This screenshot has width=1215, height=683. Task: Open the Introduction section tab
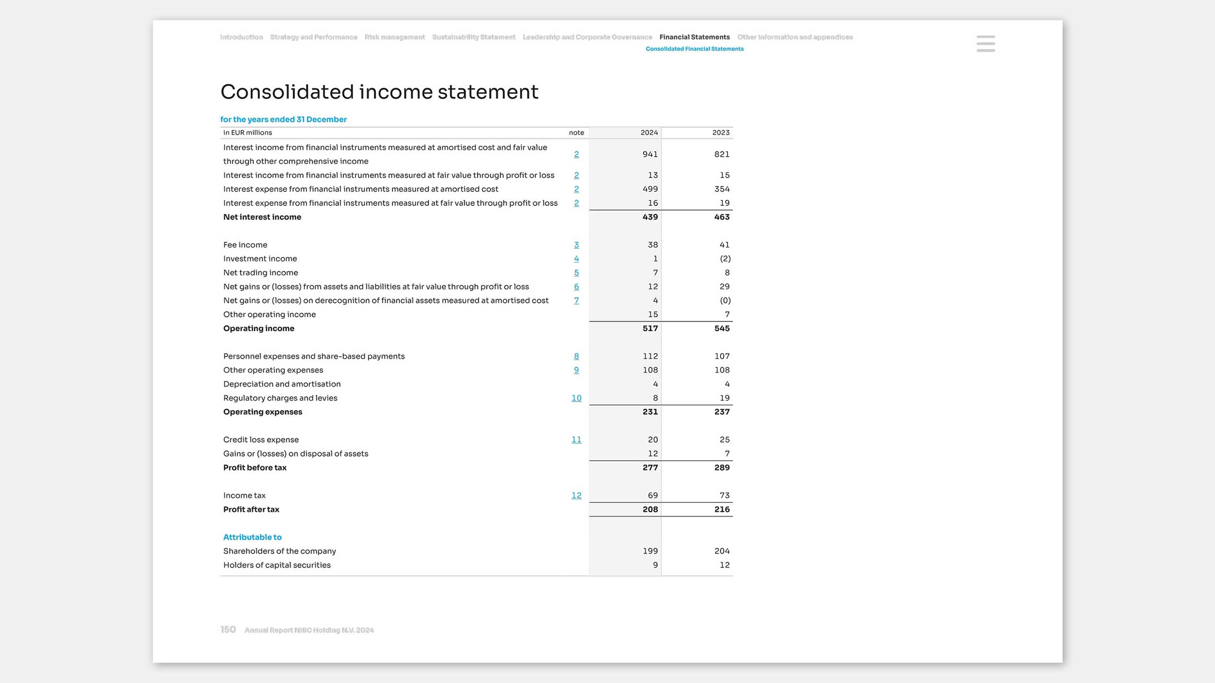pyautogui.click(x=241, y=37)
